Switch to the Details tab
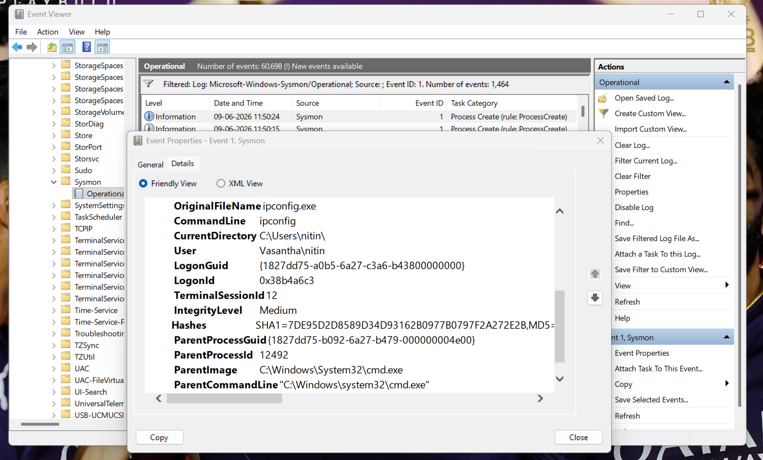Screen dimensions: 763x460 183,164
